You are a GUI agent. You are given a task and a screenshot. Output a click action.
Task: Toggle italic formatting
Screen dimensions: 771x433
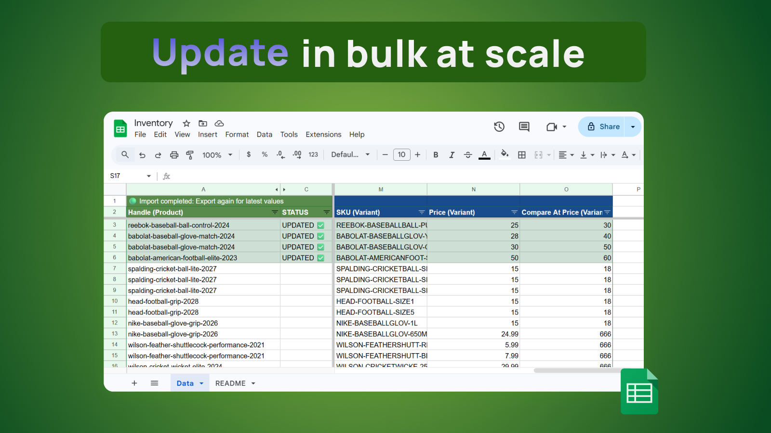(452, 155)
